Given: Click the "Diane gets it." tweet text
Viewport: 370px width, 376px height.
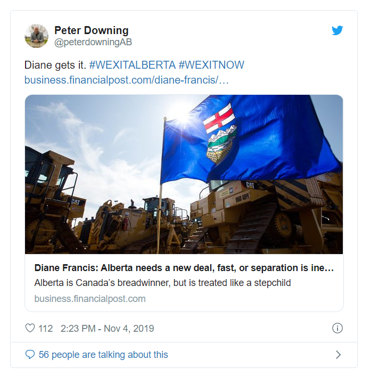Looking at the screenshot, I should [x=55, y=65].
